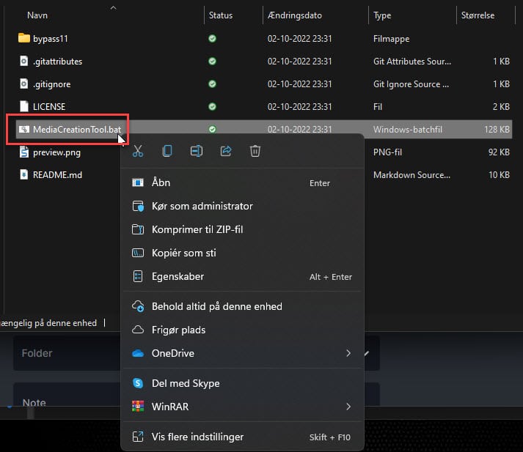The image size is (523, 452).
Task: Click the .gitignore file icon
Action: coord(23,84)
